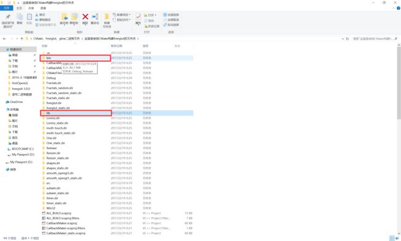Click the Invert selection button
This screenshot has width=401, height=241.
(171, 25)
